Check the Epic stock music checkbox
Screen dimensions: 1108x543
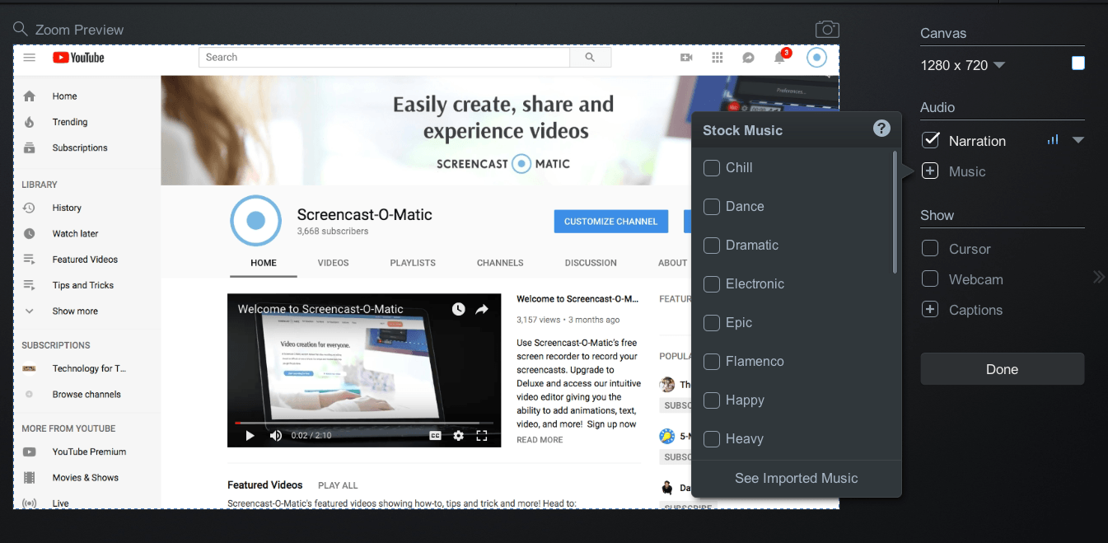pyautogui.click(x=712, y=322)
